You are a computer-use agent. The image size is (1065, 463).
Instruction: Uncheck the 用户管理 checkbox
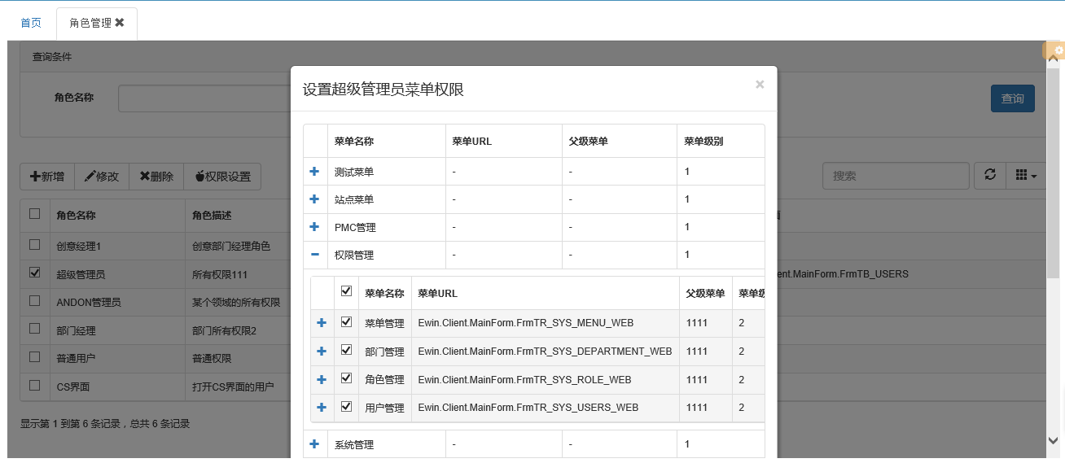pos(346,406)
